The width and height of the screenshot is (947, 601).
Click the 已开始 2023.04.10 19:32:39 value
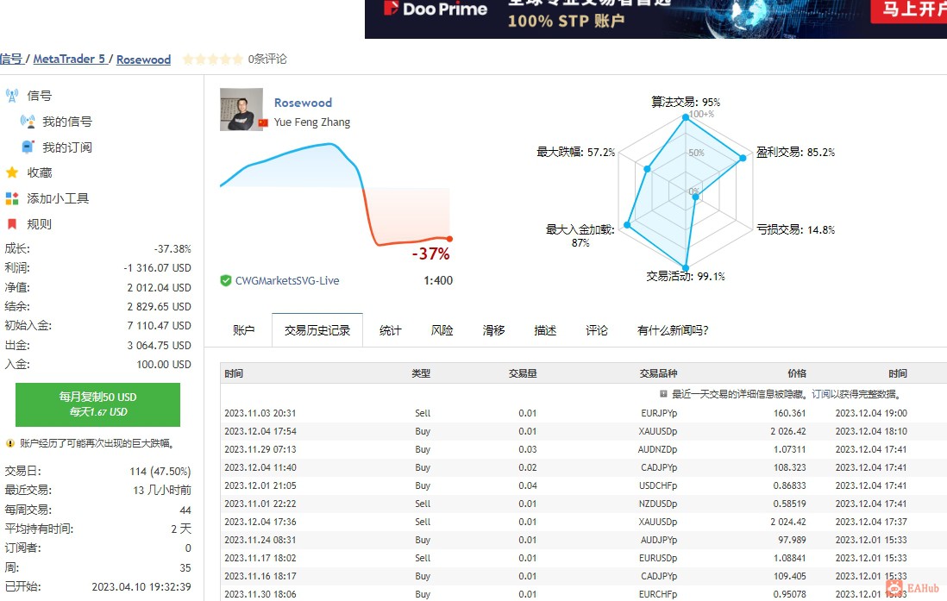pyautogui.click(x=141, y=586)
